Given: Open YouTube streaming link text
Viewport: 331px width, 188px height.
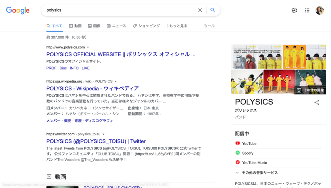Looking at the screenshot, I should 249,143.
